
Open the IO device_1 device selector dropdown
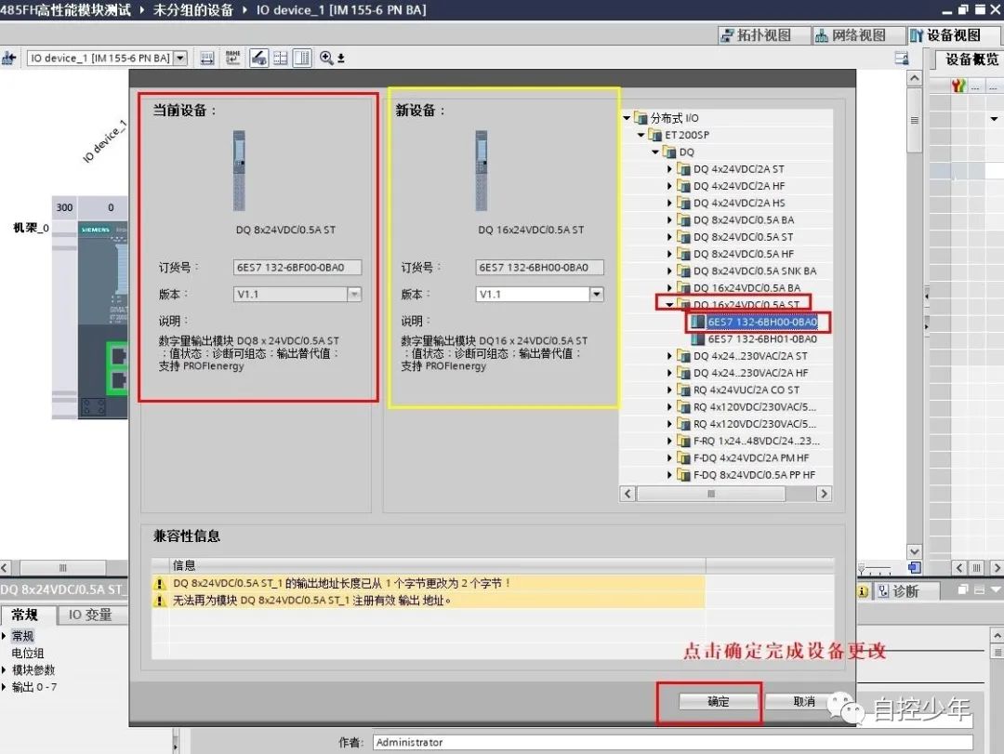180,59
